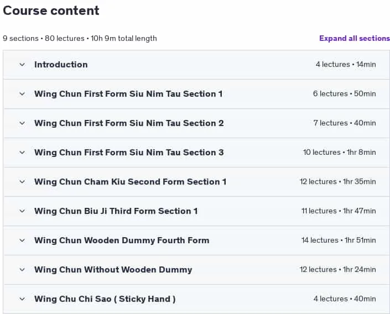Open Wing Chun Wooden Dummy Fourth Form title

pos(122,240)
